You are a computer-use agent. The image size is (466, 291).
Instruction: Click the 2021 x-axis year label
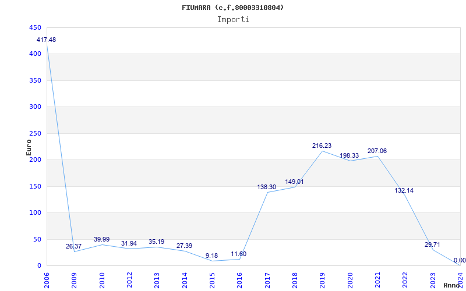377,280
